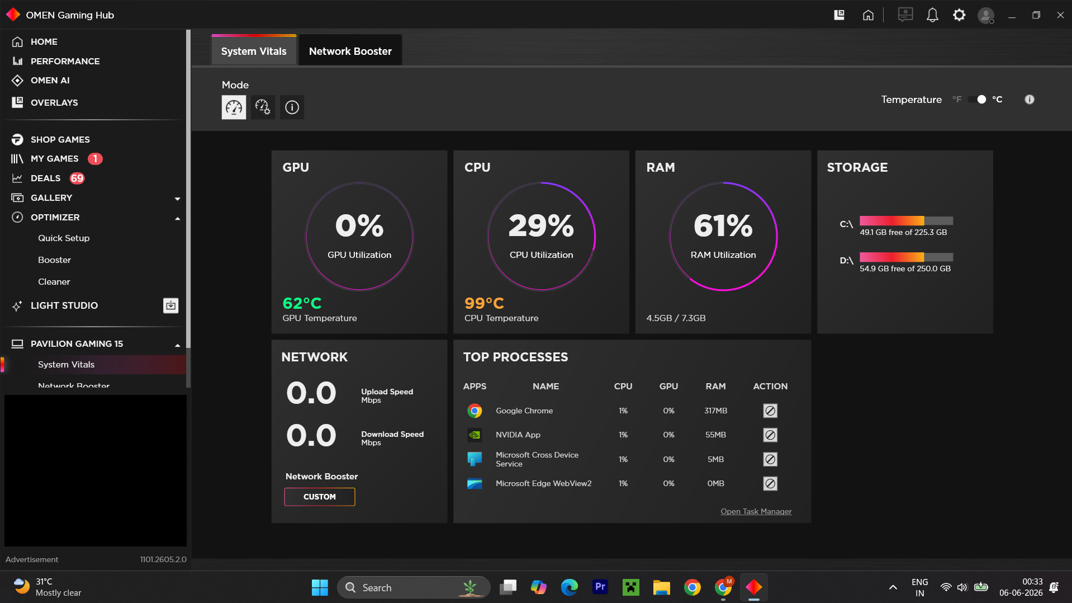This screenshot has height=603, width=1072.
Task: Click the Google Chrome icon in Top Processes
Action: tap(475, 411)
